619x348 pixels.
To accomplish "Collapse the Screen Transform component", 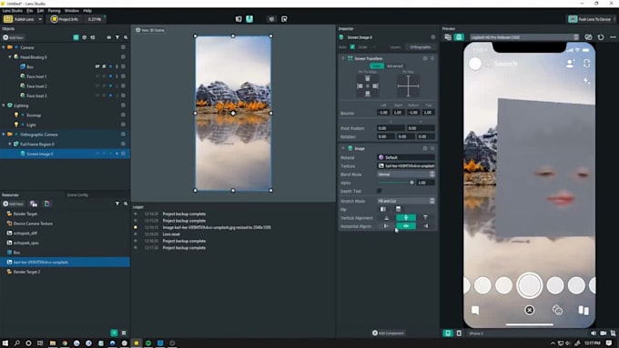I will [342, 58].
